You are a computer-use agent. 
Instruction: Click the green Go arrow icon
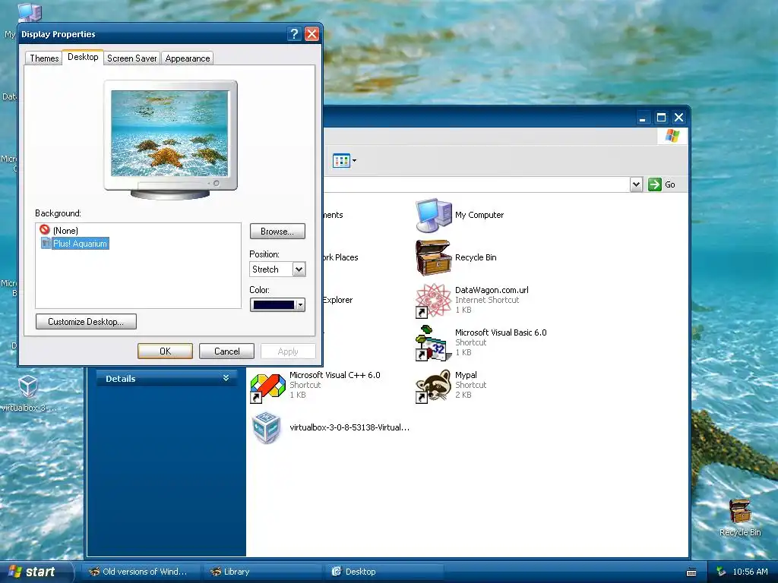tap(655, 184)
